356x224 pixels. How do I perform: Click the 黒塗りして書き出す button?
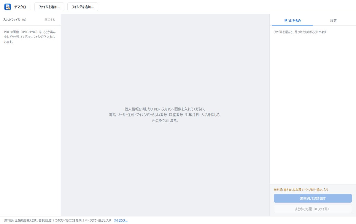tap(313, 198)
